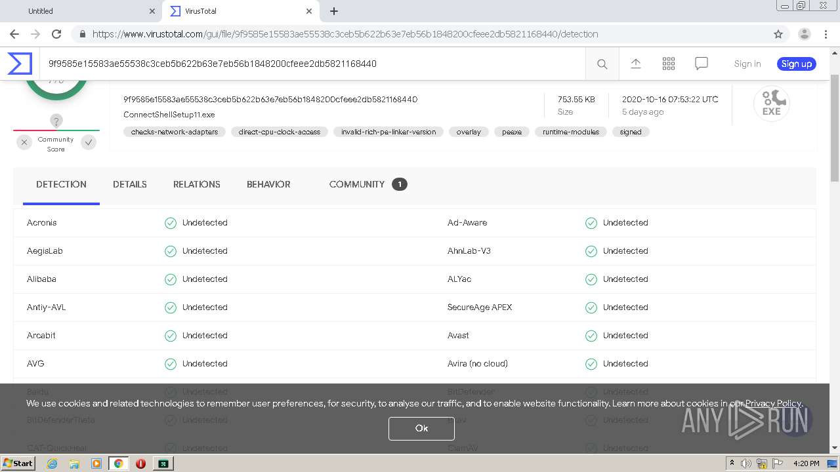Open the media player taskbar icon
Image resolution: width=840 pixels, height=472 pixels.
click(96, 463)
